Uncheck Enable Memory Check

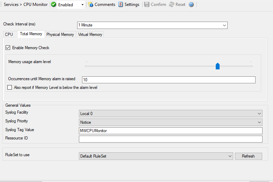(8, 48)
